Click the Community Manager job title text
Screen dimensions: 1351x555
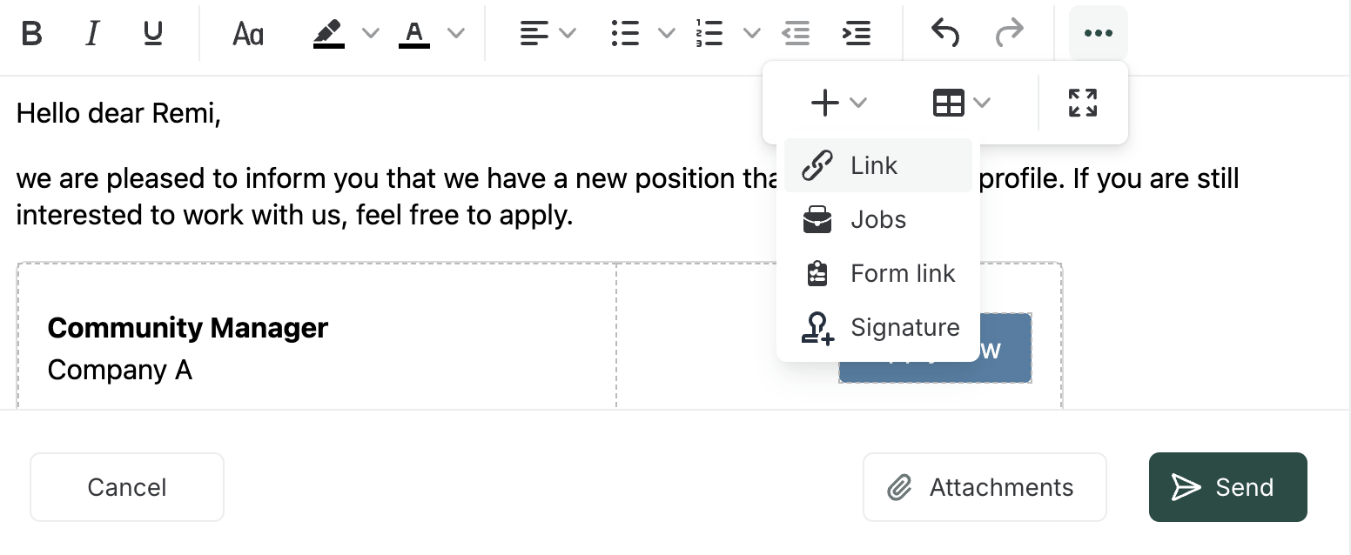[188, 328]
